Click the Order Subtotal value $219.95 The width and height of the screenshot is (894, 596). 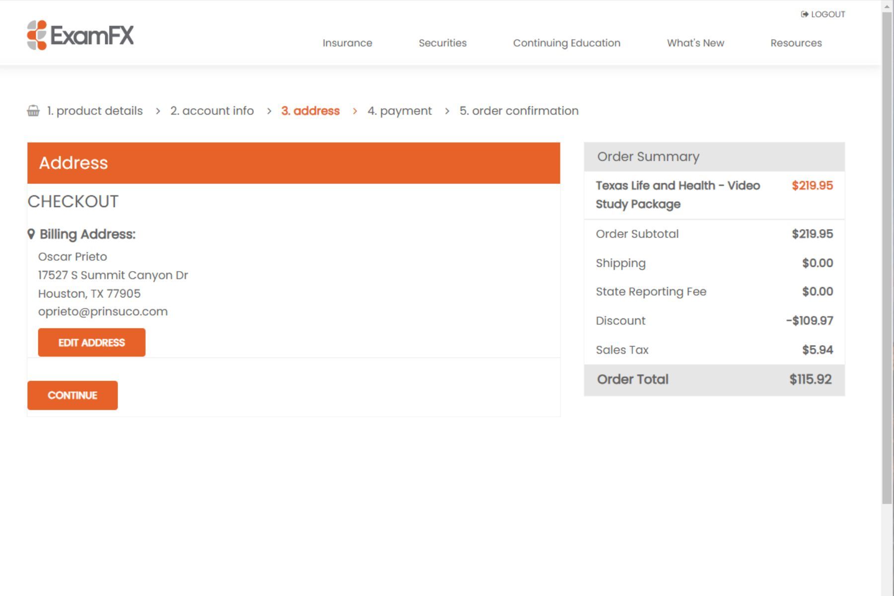tap(812, 234)
